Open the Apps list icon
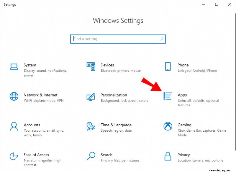 [x=168, y=96]
